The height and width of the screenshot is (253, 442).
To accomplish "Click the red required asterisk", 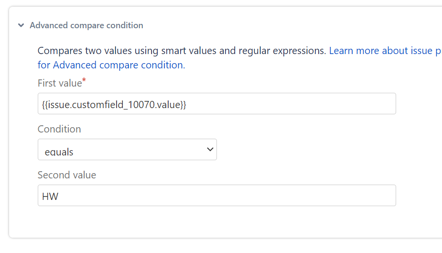I will pyautogui.click(x=84, y=80).
